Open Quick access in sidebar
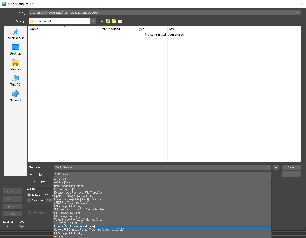The width and height of the screenshot is (306, 238). (15, 34)
